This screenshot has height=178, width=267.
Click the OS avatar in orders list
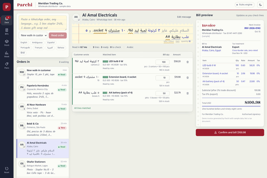[22, 163]
